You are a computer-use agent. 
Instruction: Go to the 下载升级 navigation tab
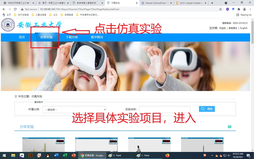click(x=72, y=37)
